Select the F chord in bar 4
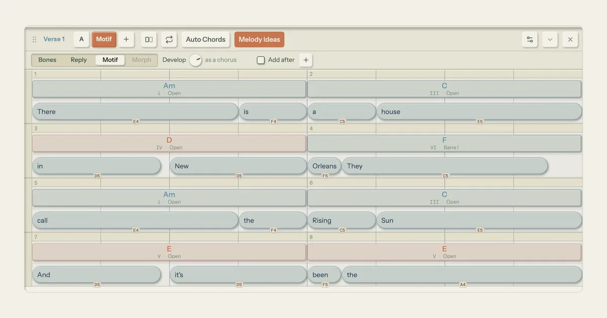 pos(444,143)
